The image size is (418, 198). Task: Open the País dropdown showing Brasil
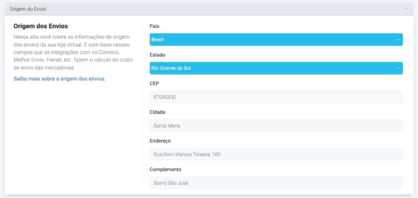point(273,40)
